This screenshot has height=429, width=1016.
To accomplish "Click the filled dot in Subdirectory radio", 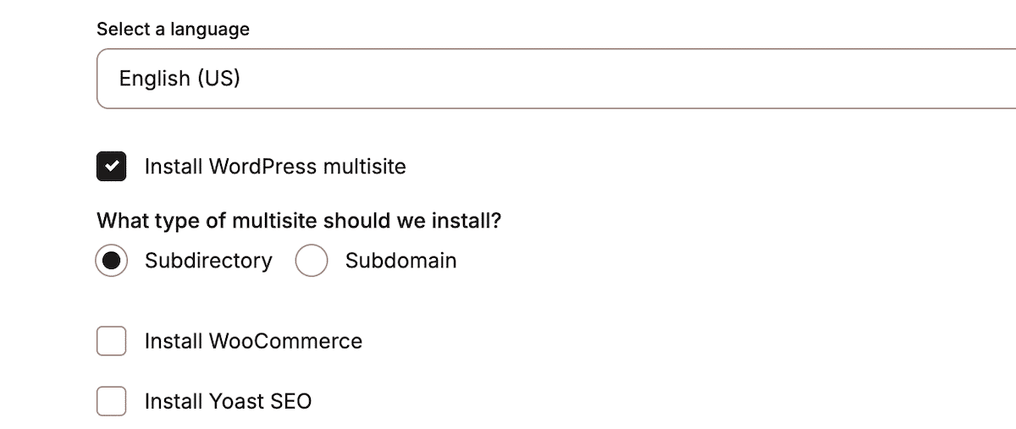I will (111, 261).
